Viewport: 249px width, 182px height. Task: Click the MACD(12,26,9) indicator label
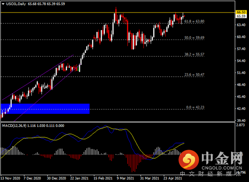click(14, 126)
